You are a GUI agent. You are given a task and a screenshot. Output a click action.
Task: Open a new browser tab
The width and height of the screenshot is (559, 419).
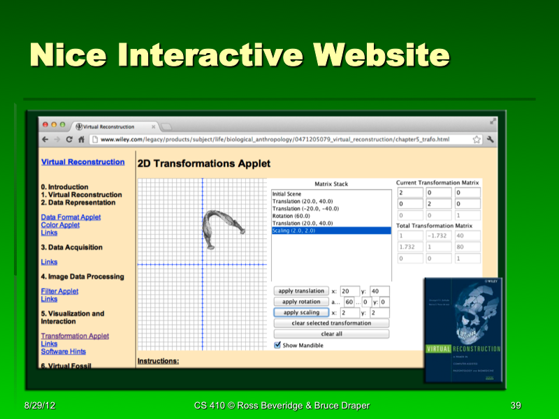tap(166, 128)
